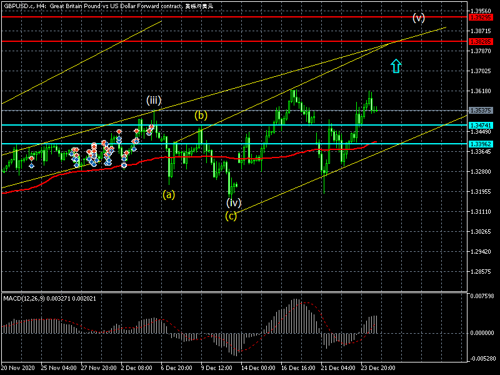This screenshot has height=375, width=500.
Task: Click the cyan 1.33962 price tag
Action: [x=481, y=144]
